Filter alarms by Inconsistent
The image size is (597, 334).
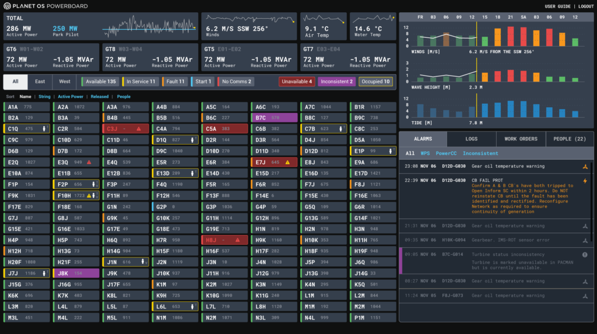[480, 153]
